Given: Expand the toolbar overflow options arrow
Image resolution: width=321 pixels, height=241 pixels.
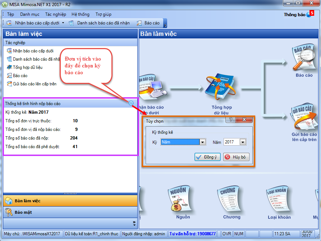Looking at the screenshot, I should [x=165, y=23].
